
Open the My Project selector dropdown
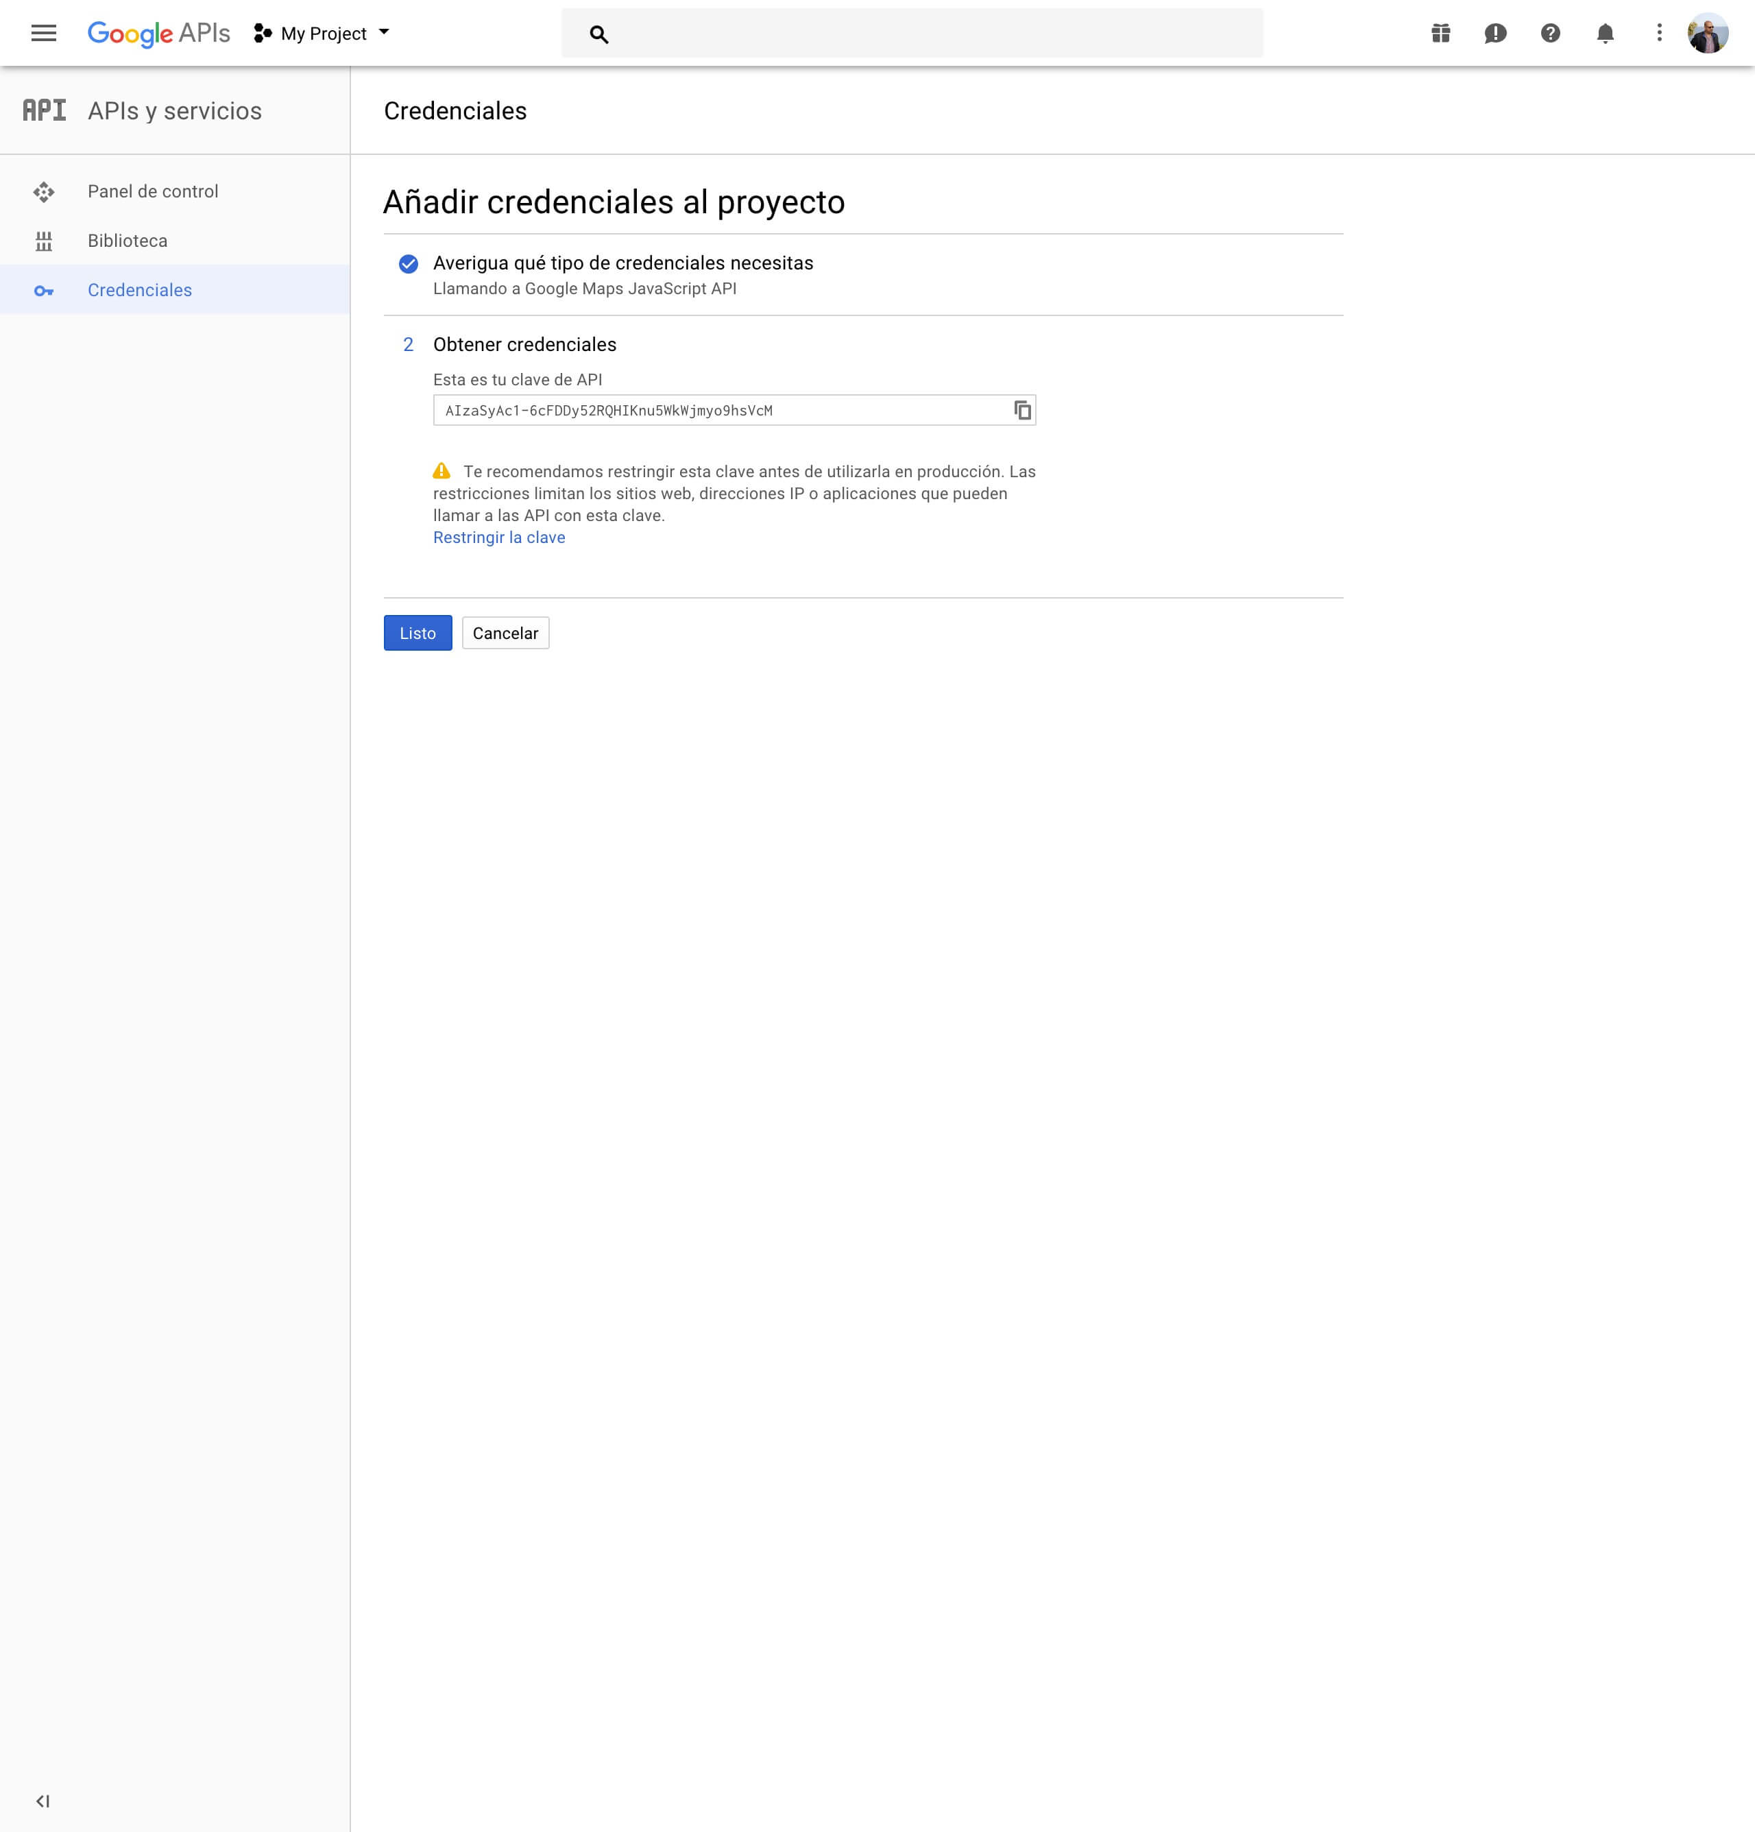pyautogui.click(x=322, y=34)
